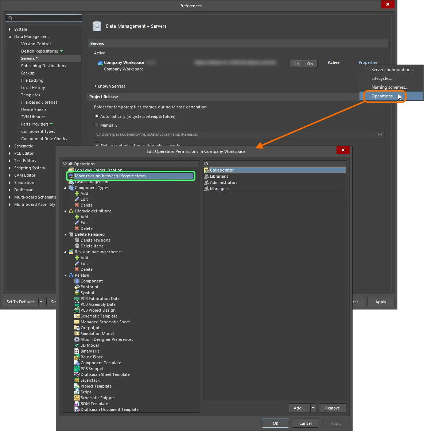Collapse the Release operations node
This screenshot has width=424, height=431.
pos(65,276)
